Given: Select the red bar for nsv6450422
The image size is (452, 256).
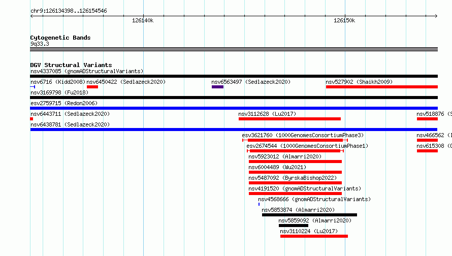Looking at the screenshot, I should click(92, 87).
